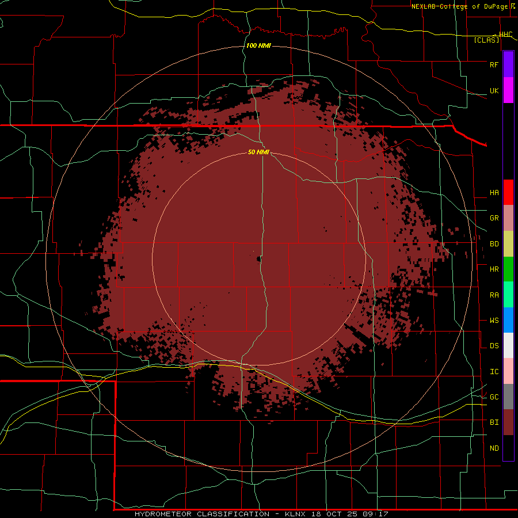Viewport: 518px width, 518px height.
Task: Select the BD yellow legend swatch
Action: point(508,244)
